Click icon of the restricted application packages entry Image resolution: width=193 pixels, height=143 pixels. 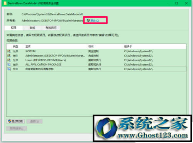[x=9, y=69]
